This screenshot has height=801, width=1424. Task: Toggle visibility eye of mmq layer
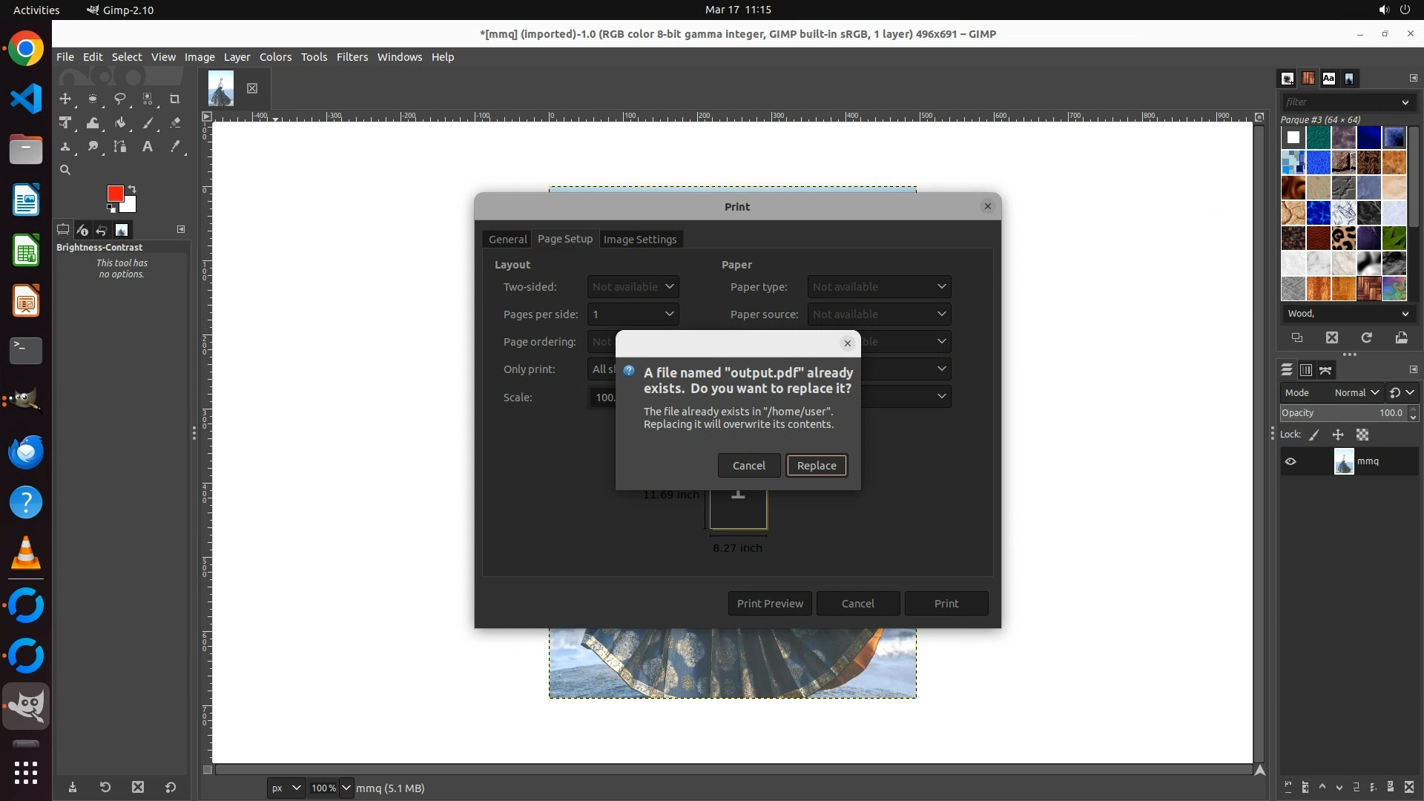point(1290,461)
